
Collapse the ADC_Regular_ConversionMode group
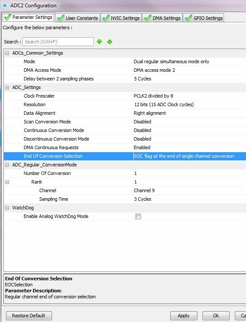coord(7,165)
